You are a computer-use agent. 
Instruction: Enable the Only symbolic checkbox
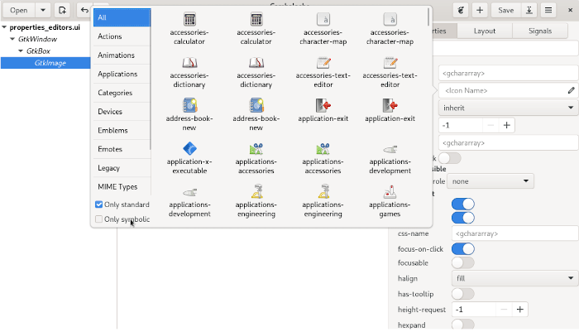(x=99, y=219)
